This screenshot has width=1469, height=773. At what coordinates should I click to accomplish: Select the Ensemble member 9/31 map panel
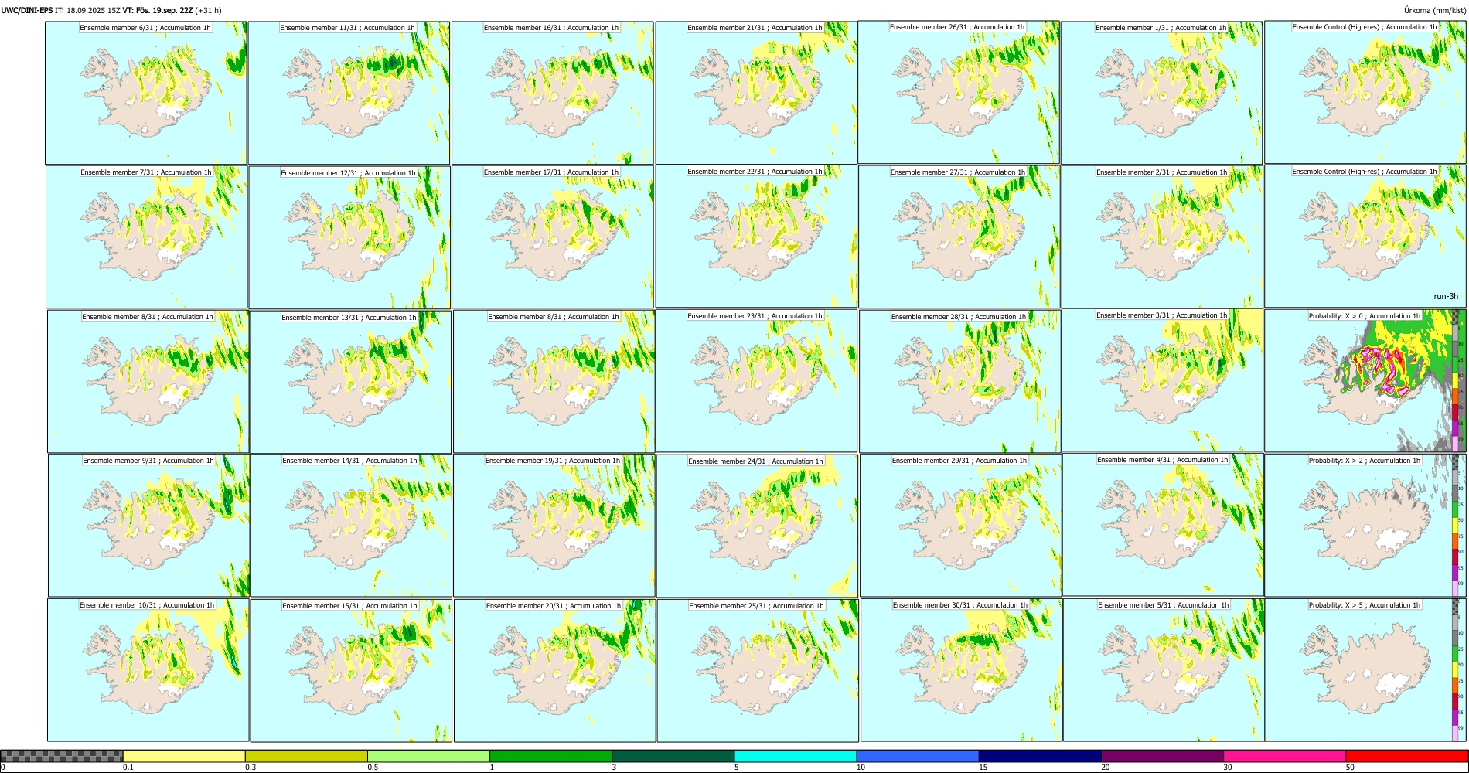point(149,525)
